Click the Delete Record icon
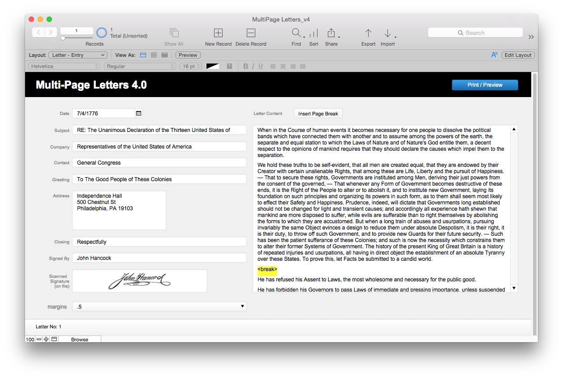Screen dimensions: 563x378 point(251,33)
